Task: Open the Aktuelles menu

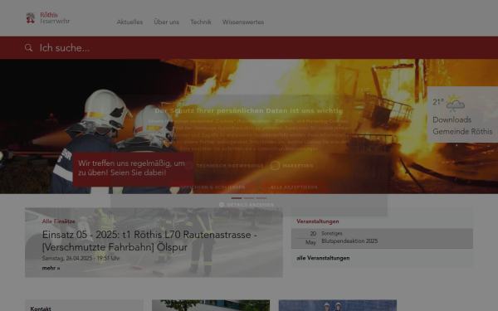Action: tap(129, 22)
